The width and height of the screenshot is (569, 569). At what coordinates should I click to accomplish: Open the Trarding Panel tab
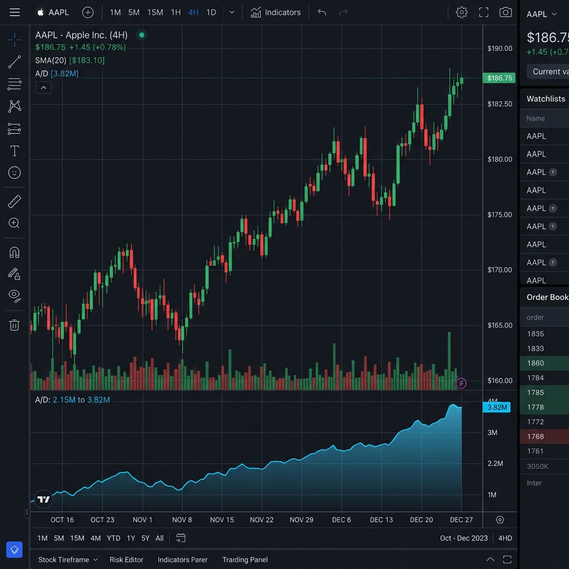pyautogui.click(x=245, y=560)
